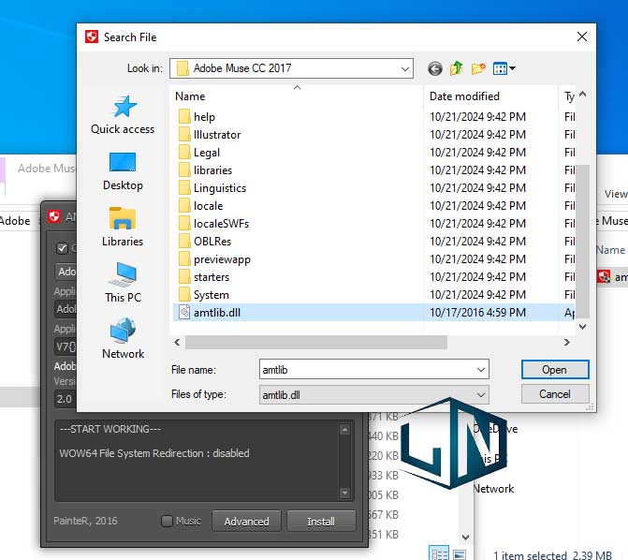
Task: Switch Explorer to details view icon
Action: click(x=439, y=554)
